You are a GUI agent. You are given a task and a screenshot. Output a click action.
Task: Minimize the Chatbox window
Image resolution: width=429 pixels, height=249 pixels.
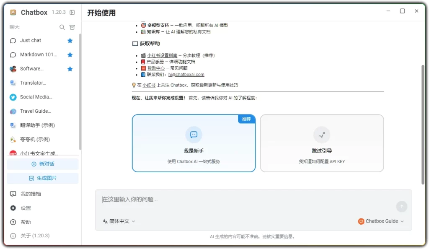pyautogui.click(x=388, y=11)
